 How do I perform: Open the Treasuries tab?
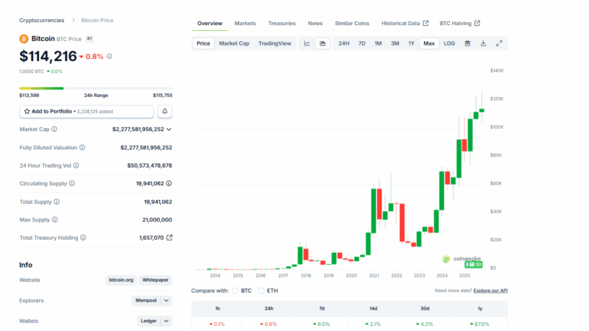tap(282, 24)
